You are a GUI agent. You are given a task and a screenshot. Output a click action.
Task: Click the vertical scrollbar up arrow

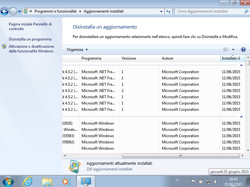248,57
